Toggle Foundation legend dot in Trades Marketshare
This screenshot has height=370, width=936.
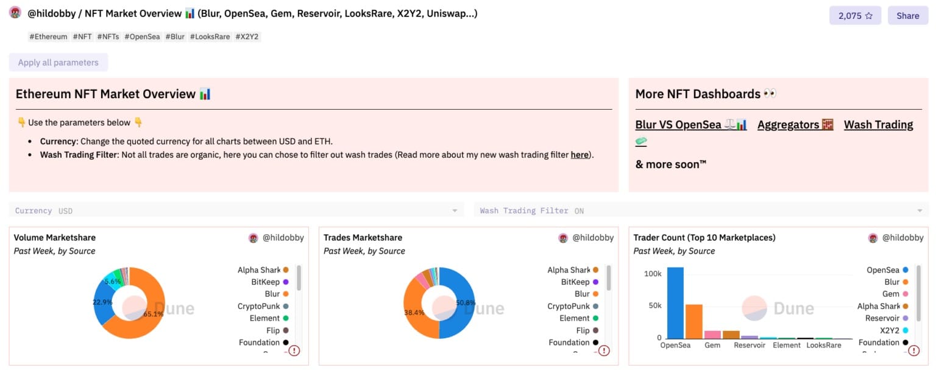595,343
